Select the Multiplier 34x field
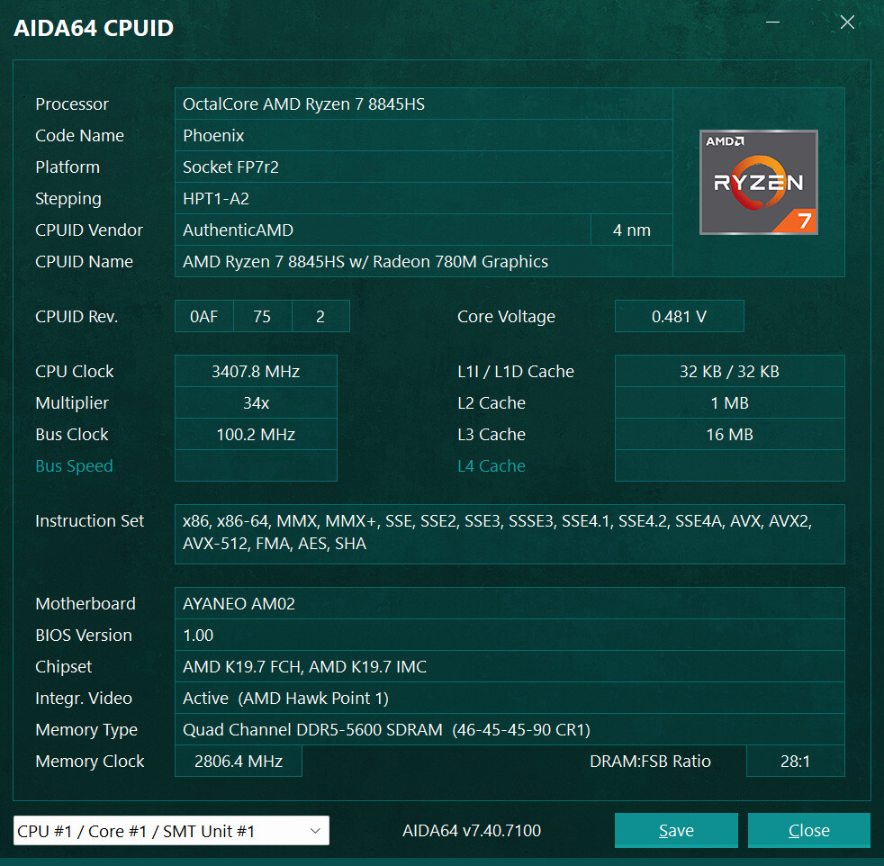The width and height of the screenshot is (884, 866). click(256, 403)
